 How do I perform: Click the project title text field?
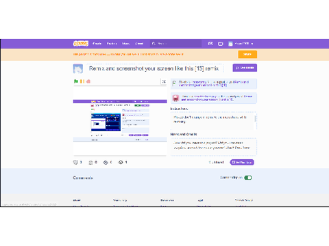tap(154, 68)
